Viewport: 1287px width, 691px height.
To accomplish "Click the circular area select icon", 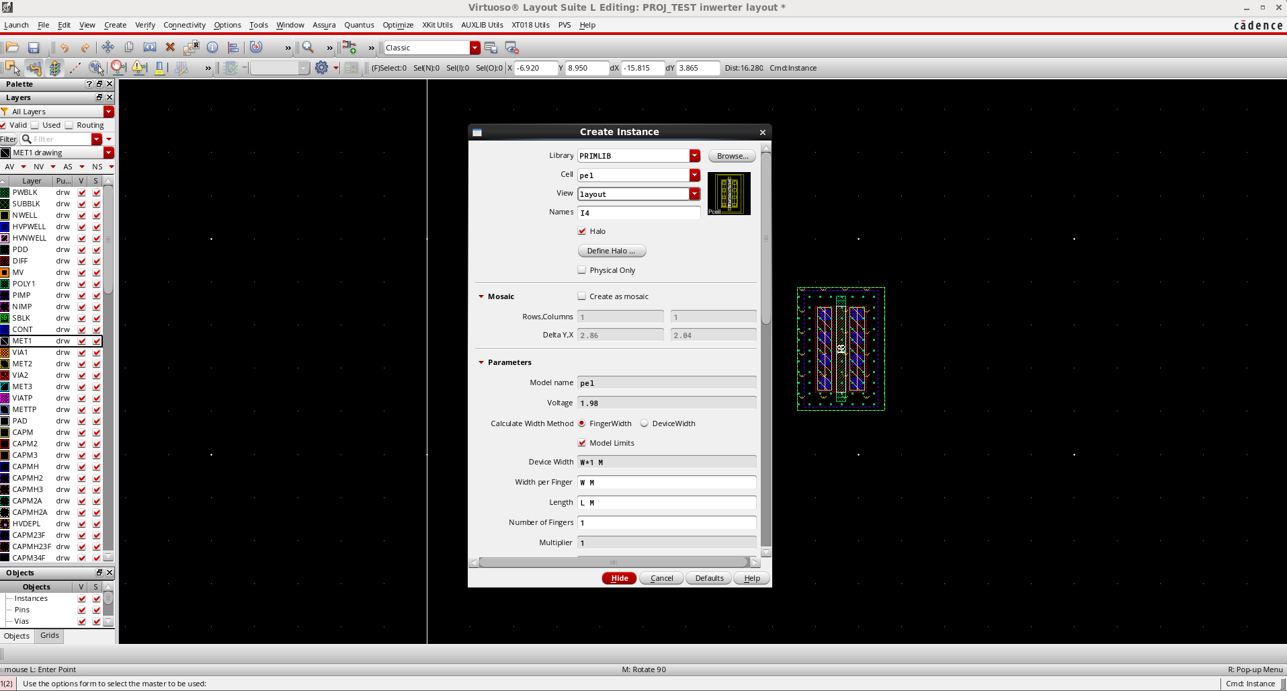I will point(96,68).
